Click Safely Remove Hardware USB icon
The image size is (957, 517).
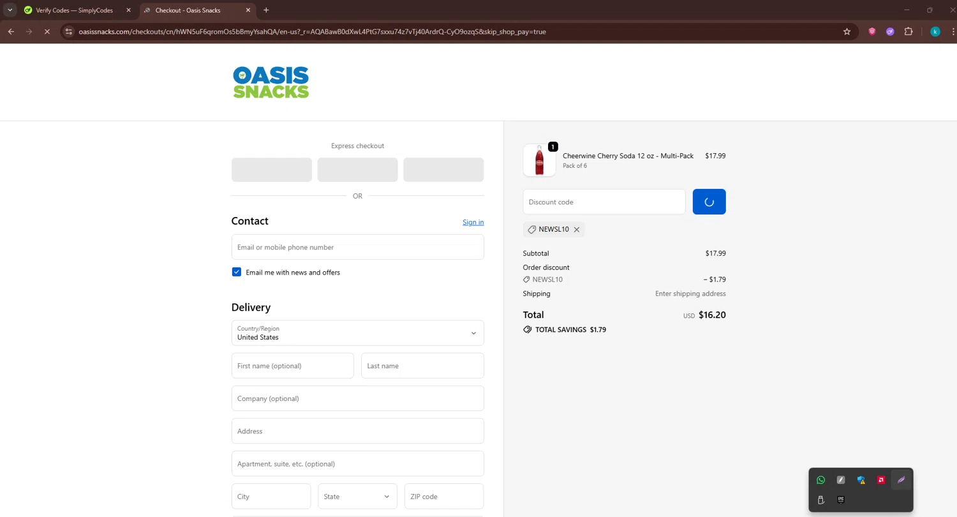tap(820, 500)
